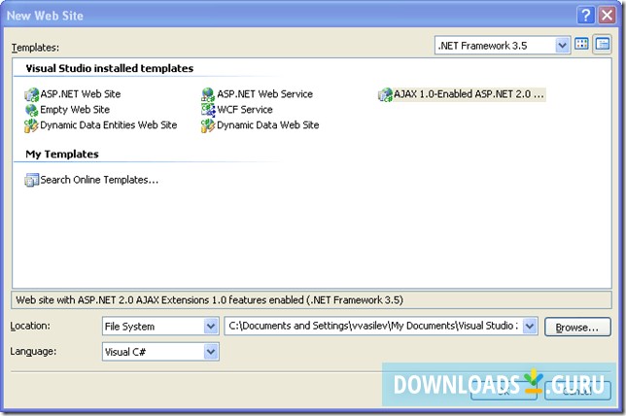
Task: Expand the File System location type dropdown
Action: [x=211, y=327]
